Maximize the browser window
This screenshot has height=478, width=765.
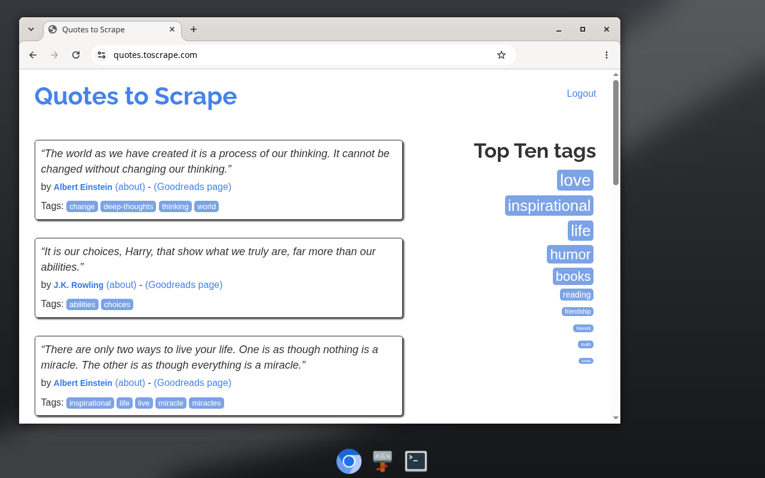coord(583,29)
